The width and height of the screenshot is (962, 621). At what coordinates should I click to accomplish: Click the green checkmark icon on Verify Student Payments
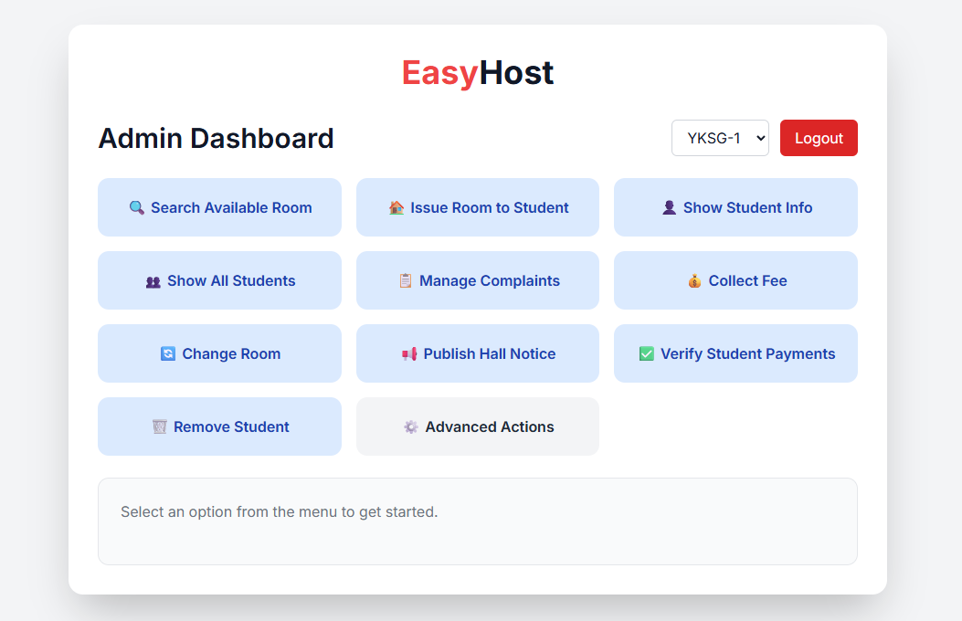(647, 354)
